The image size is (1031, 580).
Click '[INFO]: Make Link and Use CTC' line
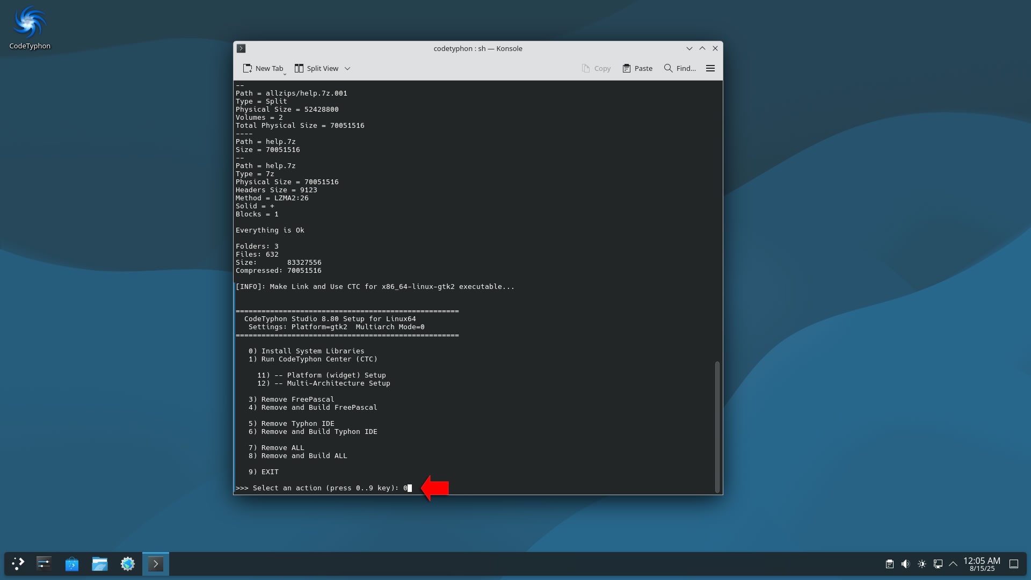375,287
